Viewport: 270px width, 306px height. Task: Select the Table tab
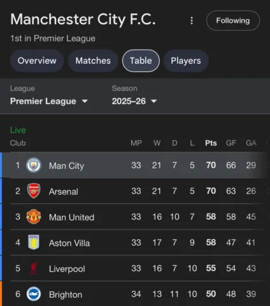[141, 61]
